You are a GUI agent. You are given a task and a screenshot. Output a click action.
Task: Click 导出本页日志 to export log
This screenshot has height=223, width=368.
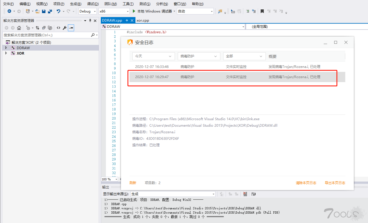(x=335, y=183)
